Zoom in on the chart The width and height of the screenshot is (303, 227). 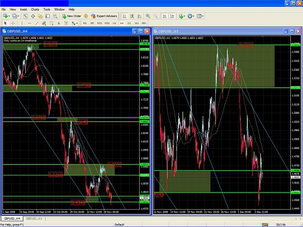click(x=148, y=16)
